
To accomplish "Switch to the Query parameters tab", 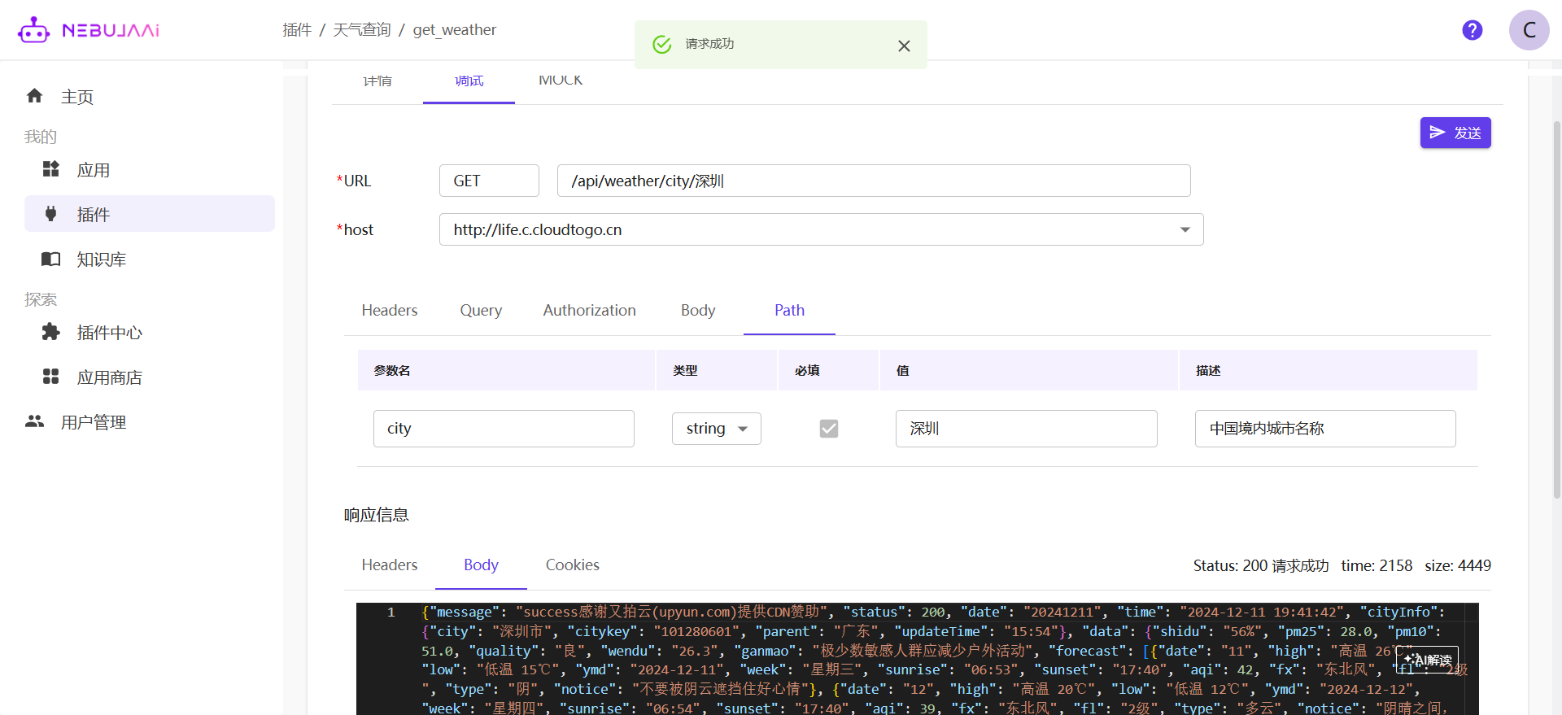I will click(481, 310).
